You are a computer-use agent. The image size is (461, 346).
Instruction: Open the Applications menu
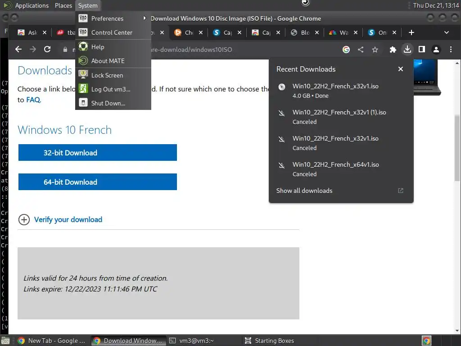click(x=32, y=5)
